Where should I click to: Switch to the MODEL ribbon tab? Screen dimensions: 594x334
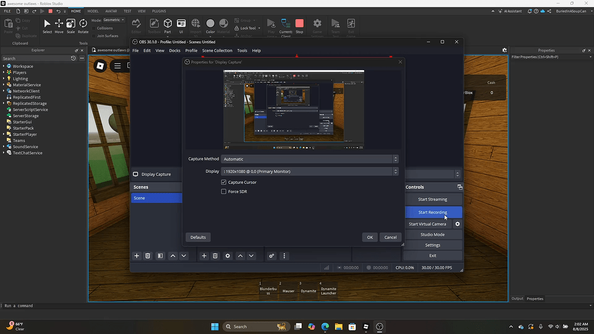coord(93,10)
